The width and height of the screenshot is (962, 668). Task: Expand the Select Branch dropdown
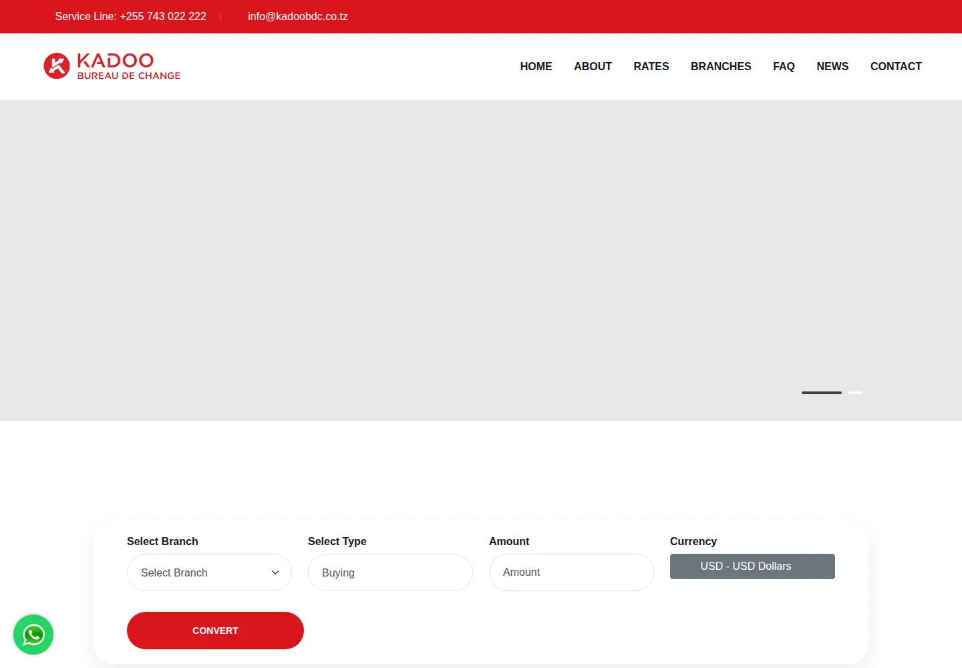(x=209, y=572)
